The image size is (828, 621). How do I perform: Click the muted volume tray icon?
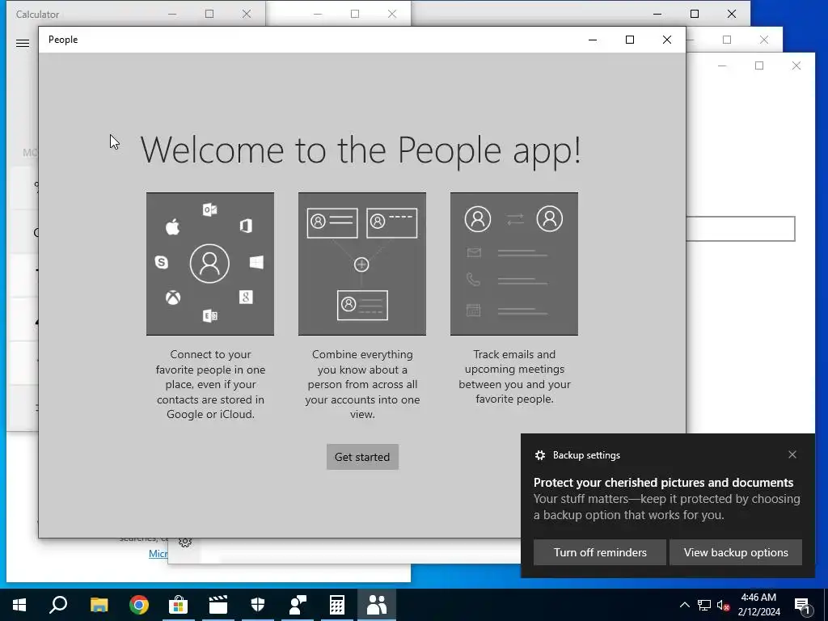(723, 605)
